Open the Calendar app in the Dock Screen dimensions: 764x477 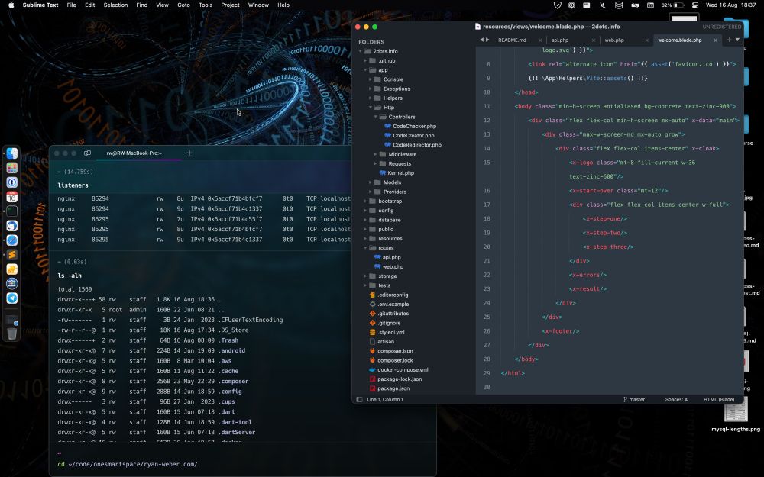pos(12,197)
